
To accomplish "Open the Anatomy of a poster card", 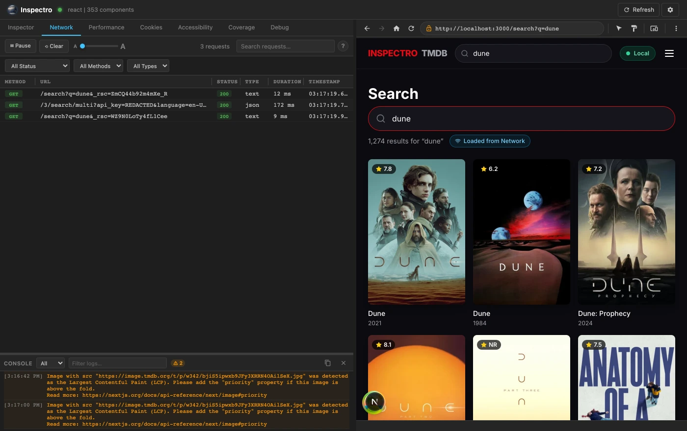I will (x=627, y=378).
